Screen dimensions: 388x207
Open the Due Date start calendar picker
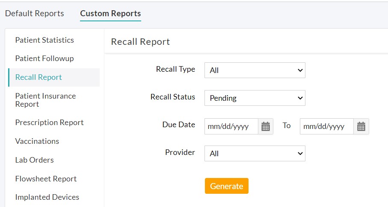point(266,126)
